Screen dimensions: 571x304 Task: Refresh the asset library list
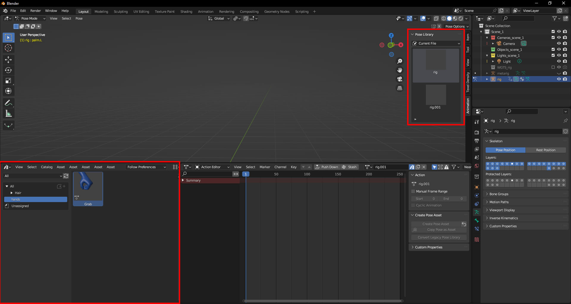tap(66, 176)
